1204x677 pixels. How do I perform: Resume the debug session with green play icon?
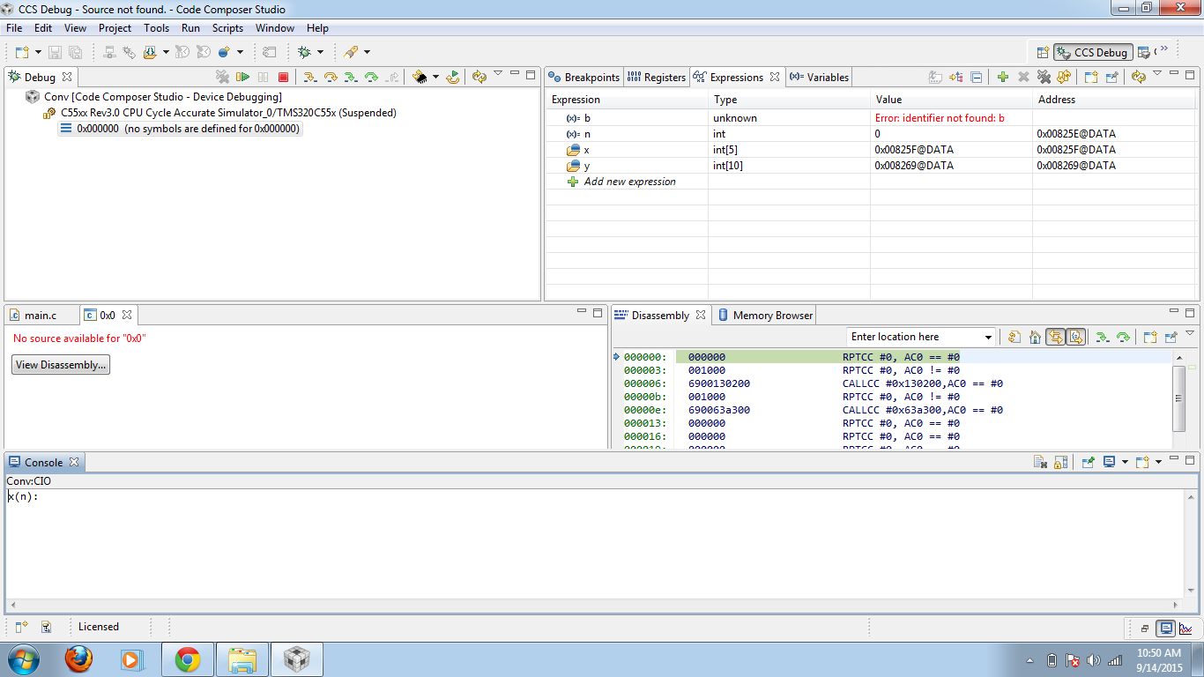(242, 77)
